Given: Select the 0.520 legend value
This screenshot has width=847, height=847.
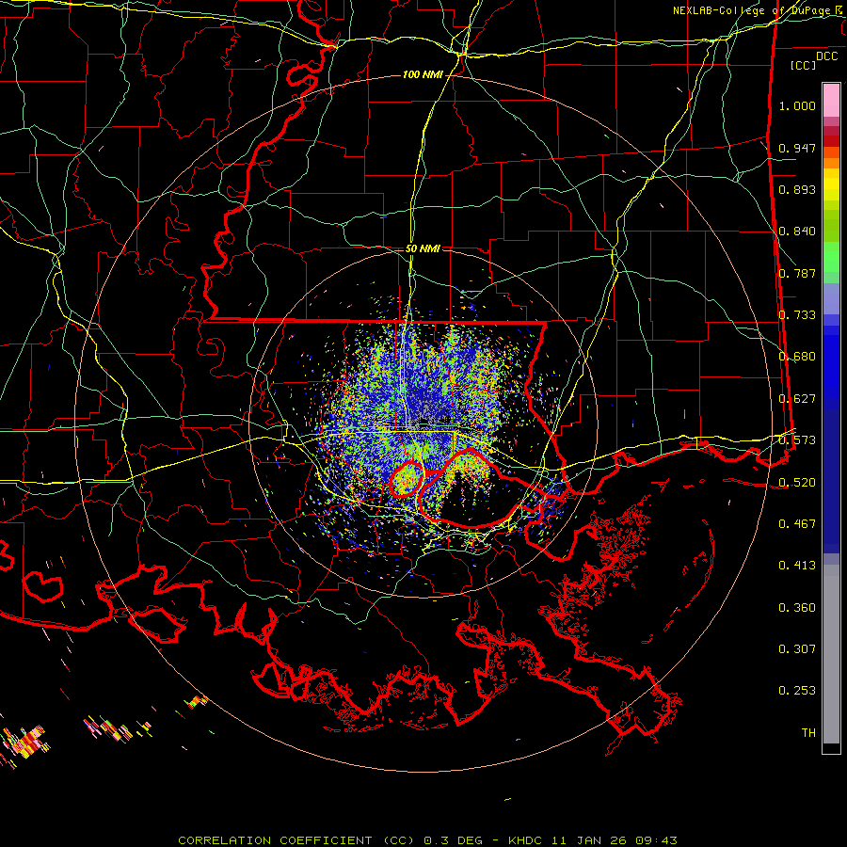Looking at the screenshot, I should pos(797,482).
